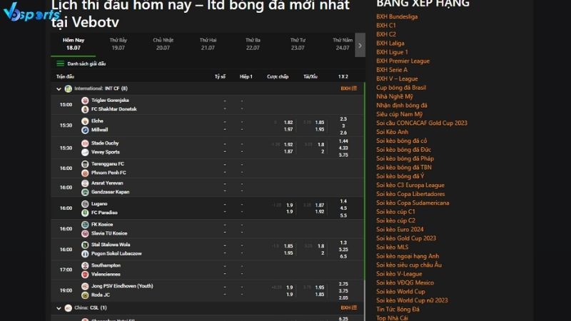Open BXH for China CSL
The width and height of the screenshot is (571, 321).
click(x=348, y=308)
